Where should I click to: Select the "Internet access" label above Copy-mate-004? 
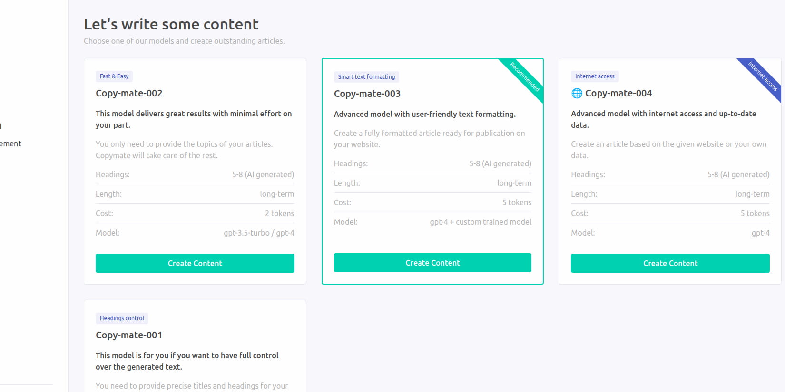pos(595,76)
